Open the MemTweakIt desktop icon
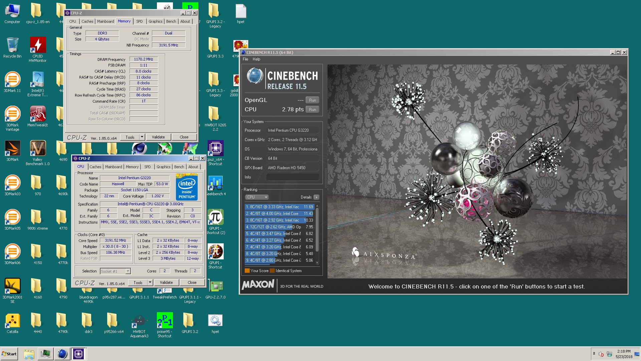Viewport: 641px width, 361px height. click(x=38, y=116)
